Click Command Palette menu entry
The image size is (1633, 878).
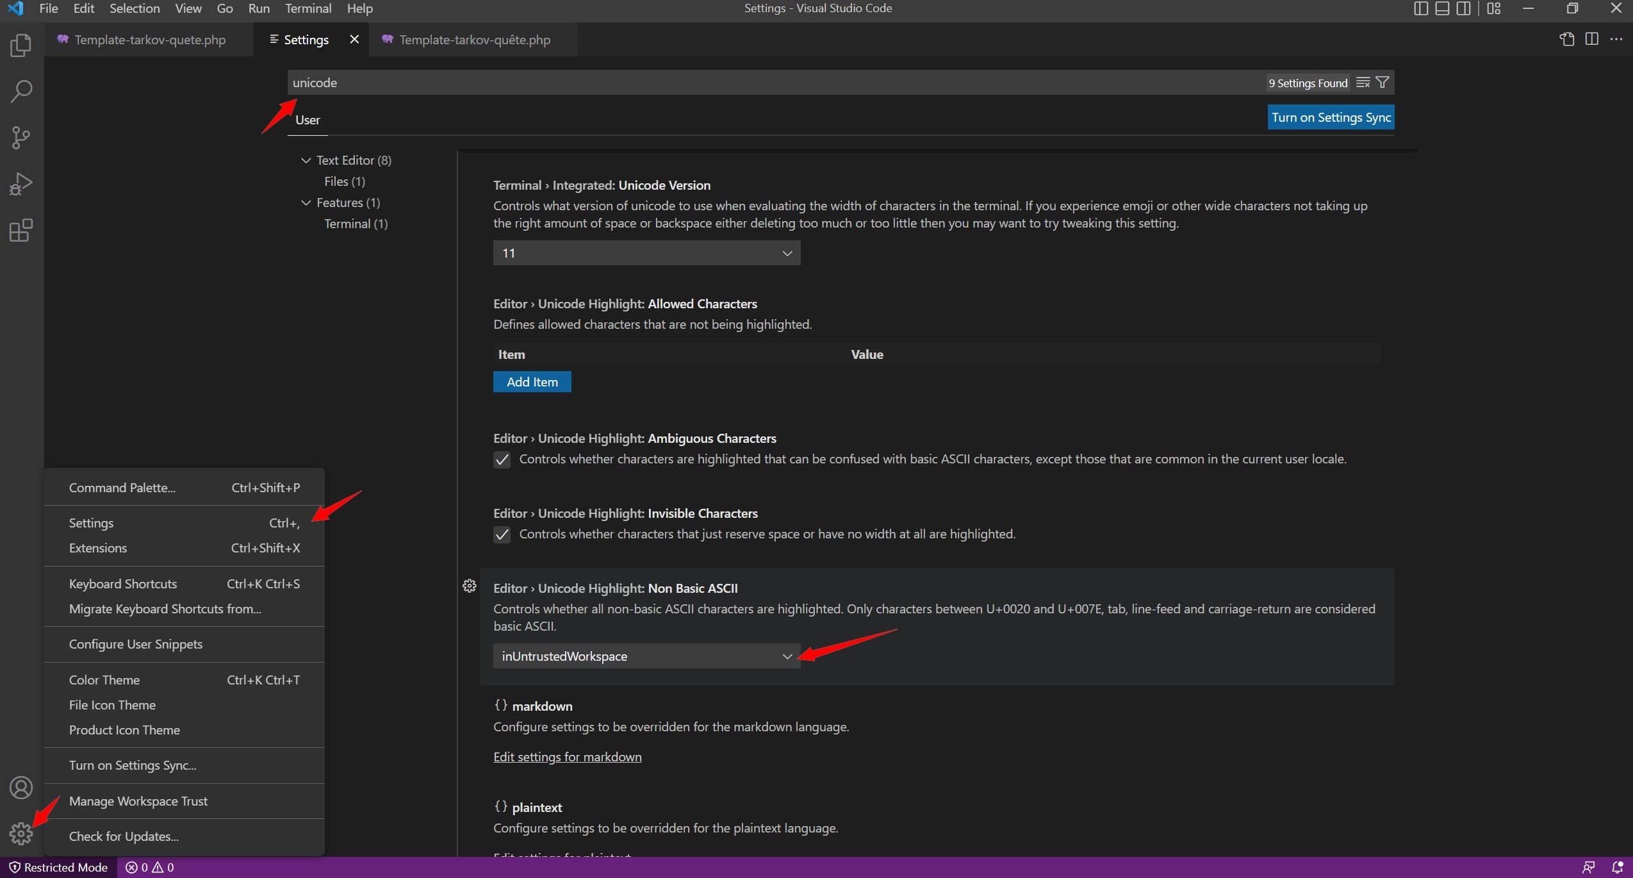(121, 486)
